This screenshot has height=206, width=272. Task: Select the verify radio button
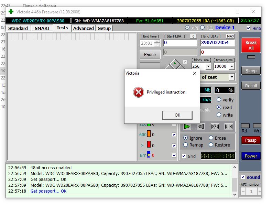click(219, 100)
